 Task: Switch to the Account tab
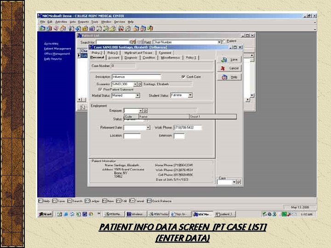[114, 57]
